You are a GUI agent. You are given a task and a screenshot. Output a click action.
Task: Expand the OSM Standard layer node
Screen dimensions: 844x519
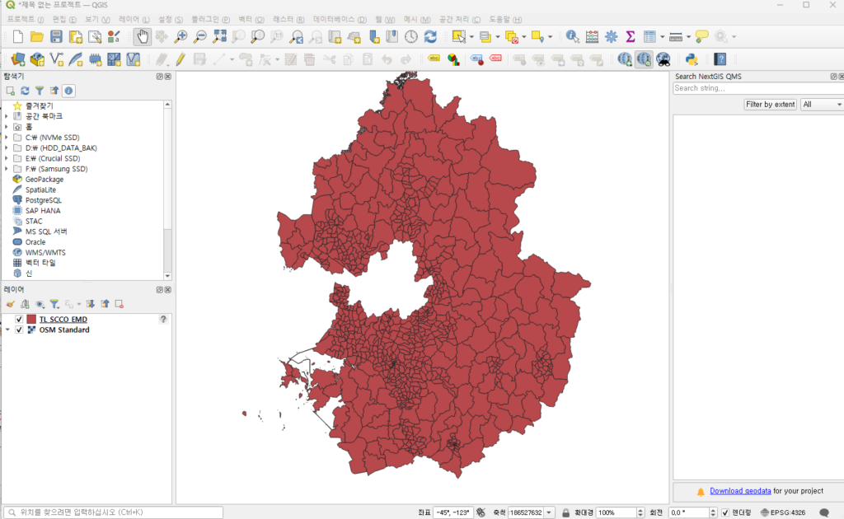pos(7,330)
